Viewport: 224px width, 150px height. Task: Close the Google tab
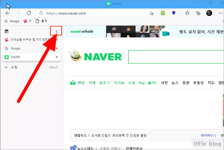pyautogui.click(x=57, y=48)
